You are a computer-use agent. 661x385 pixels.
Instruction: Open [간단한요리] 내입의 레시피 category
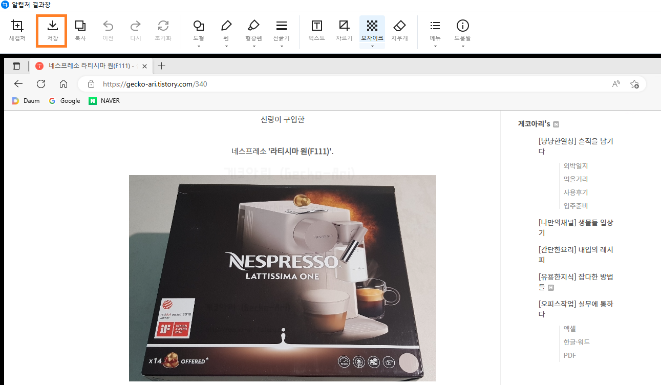[576, 254]
